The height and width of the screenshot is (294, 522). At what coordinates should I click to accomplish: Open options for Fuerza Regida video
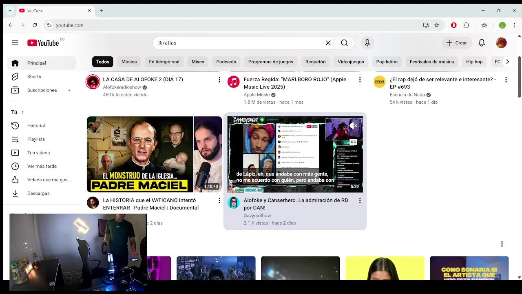click(360, 80)
